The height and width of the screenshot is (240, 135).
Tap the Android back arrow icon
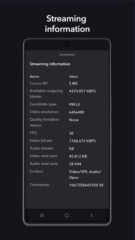click(x=92, y=215)
